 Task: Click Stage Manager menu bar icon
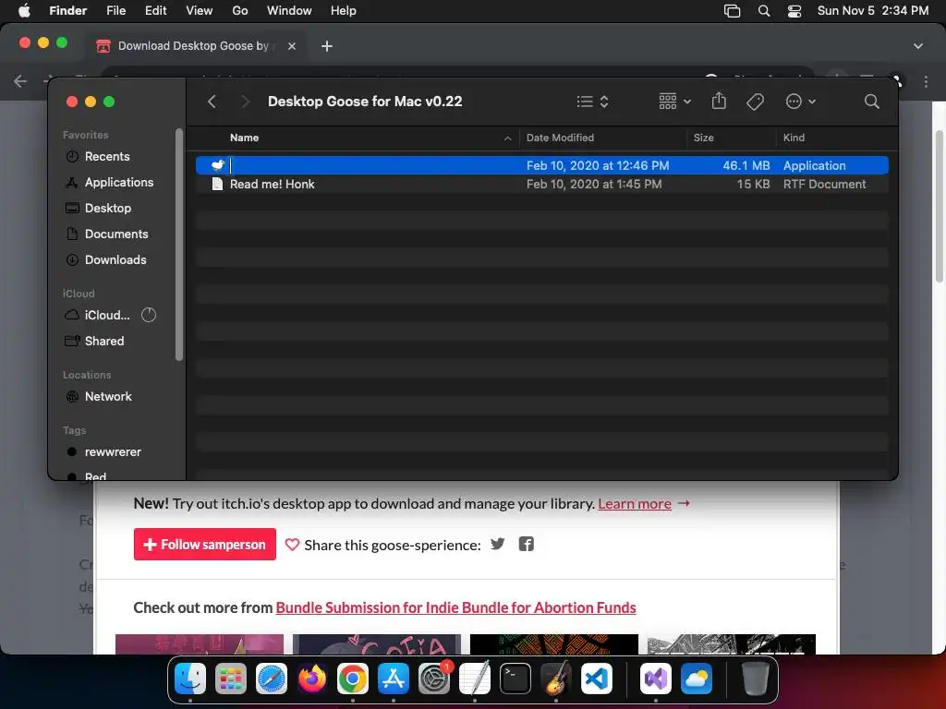click(x=732, y=10)
